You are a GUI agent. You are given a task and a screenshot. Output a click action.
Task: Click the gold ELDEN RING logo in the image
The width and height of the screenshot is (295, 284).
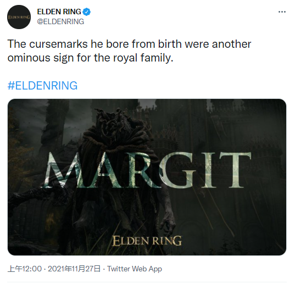[x=147, y=241]
